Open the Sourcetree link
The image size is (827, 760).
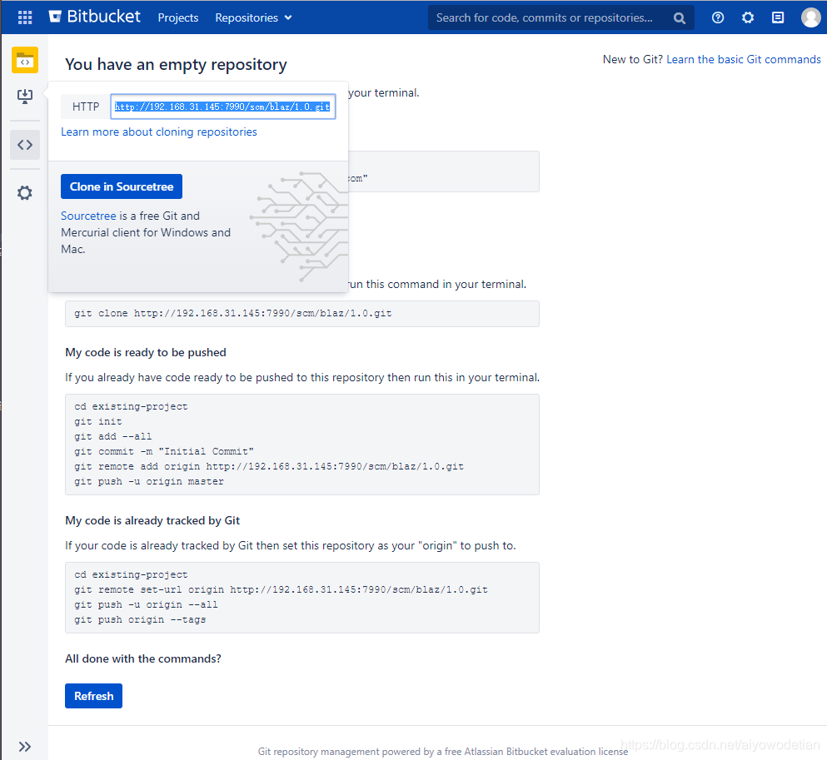pos(88,216)
